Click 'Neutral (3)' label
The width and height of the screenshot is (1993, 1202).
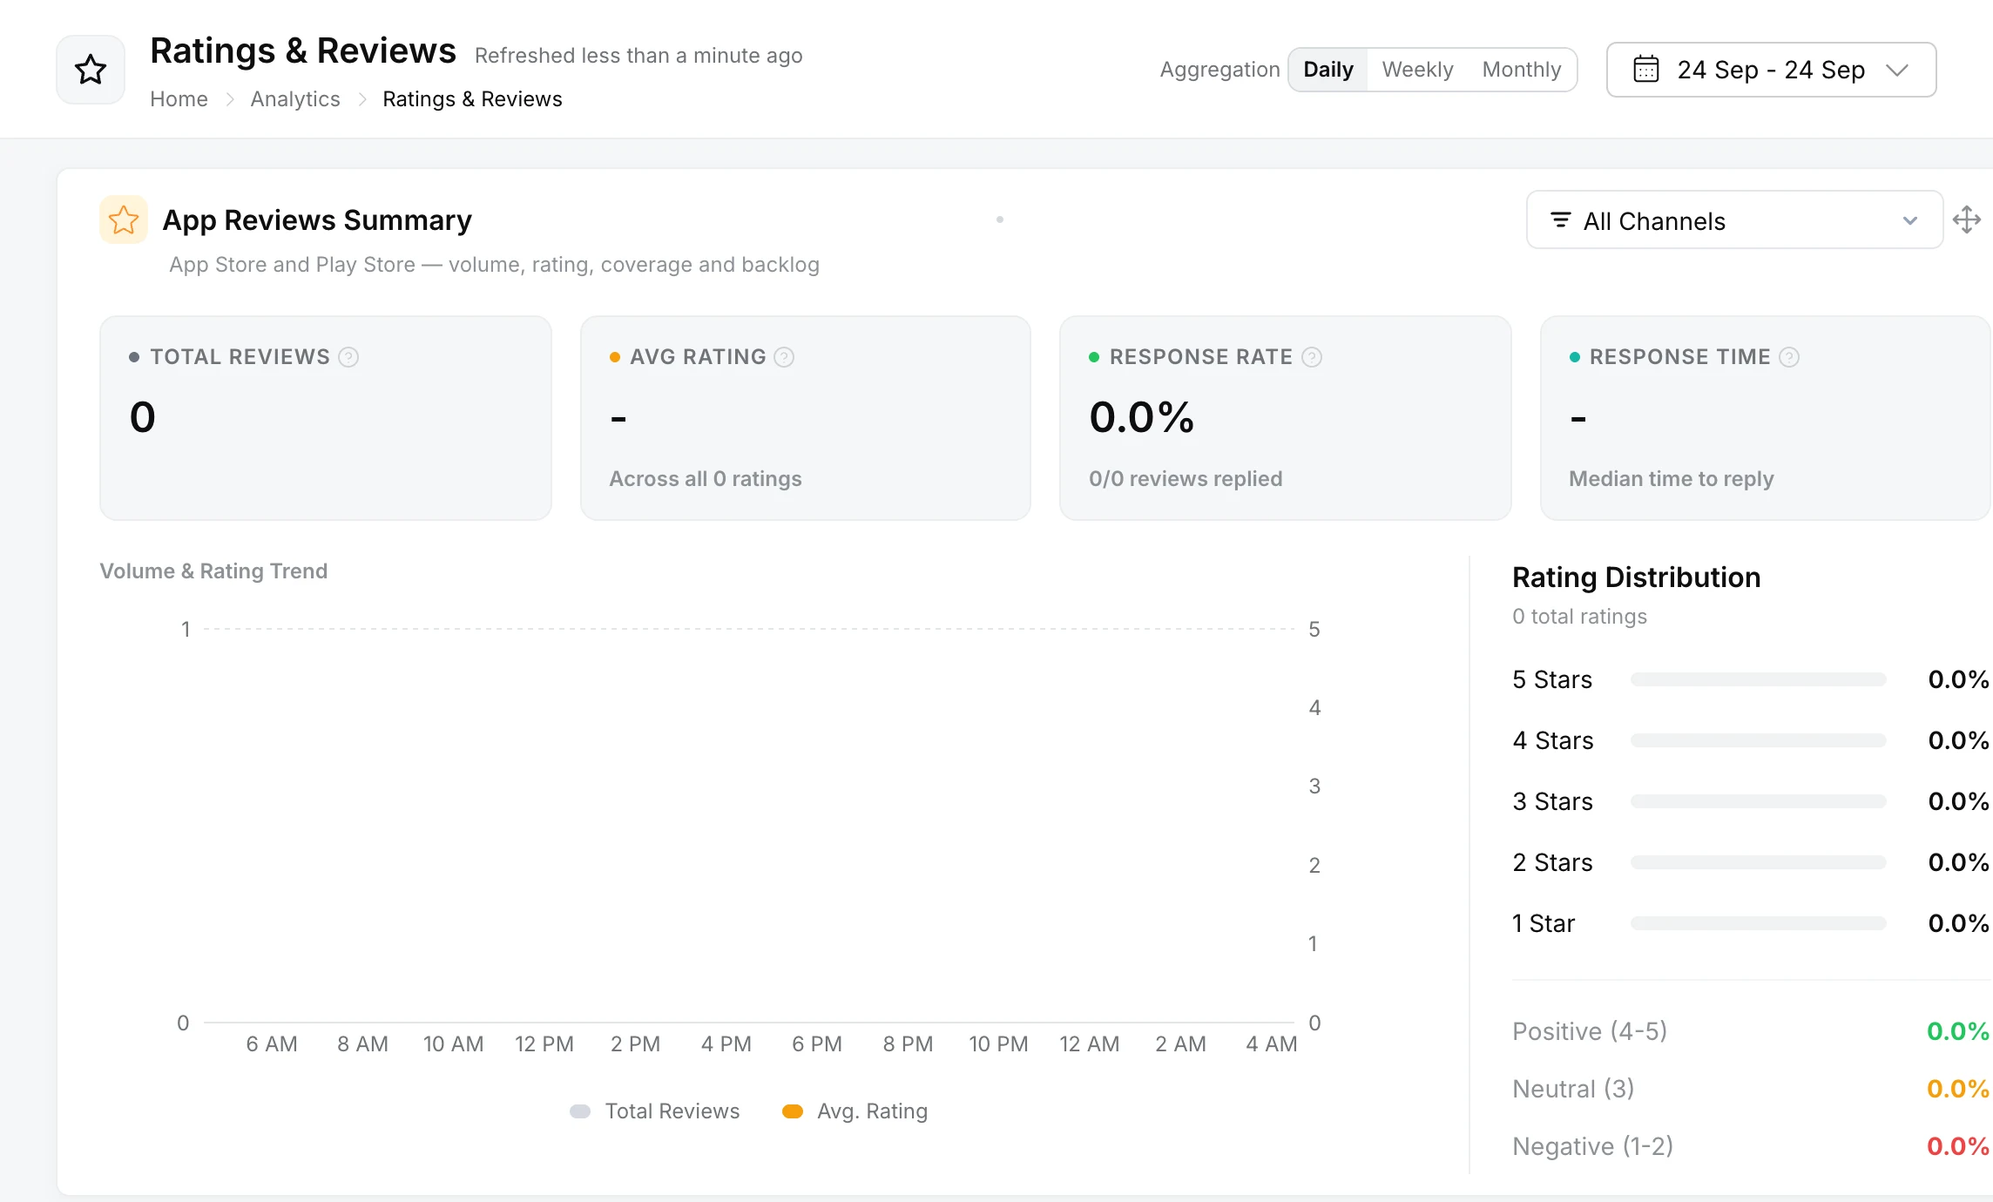[1573, 1089]
